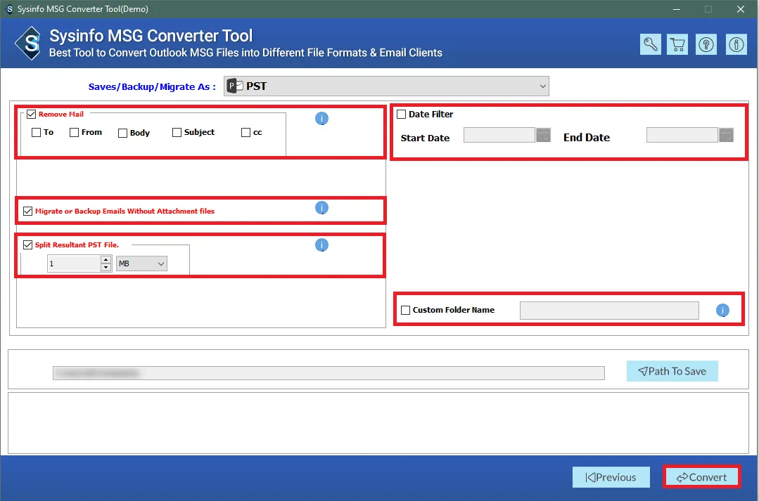Enable the Date Filter checkbox
The image size is (759, 501).
(x=402, y=115)
